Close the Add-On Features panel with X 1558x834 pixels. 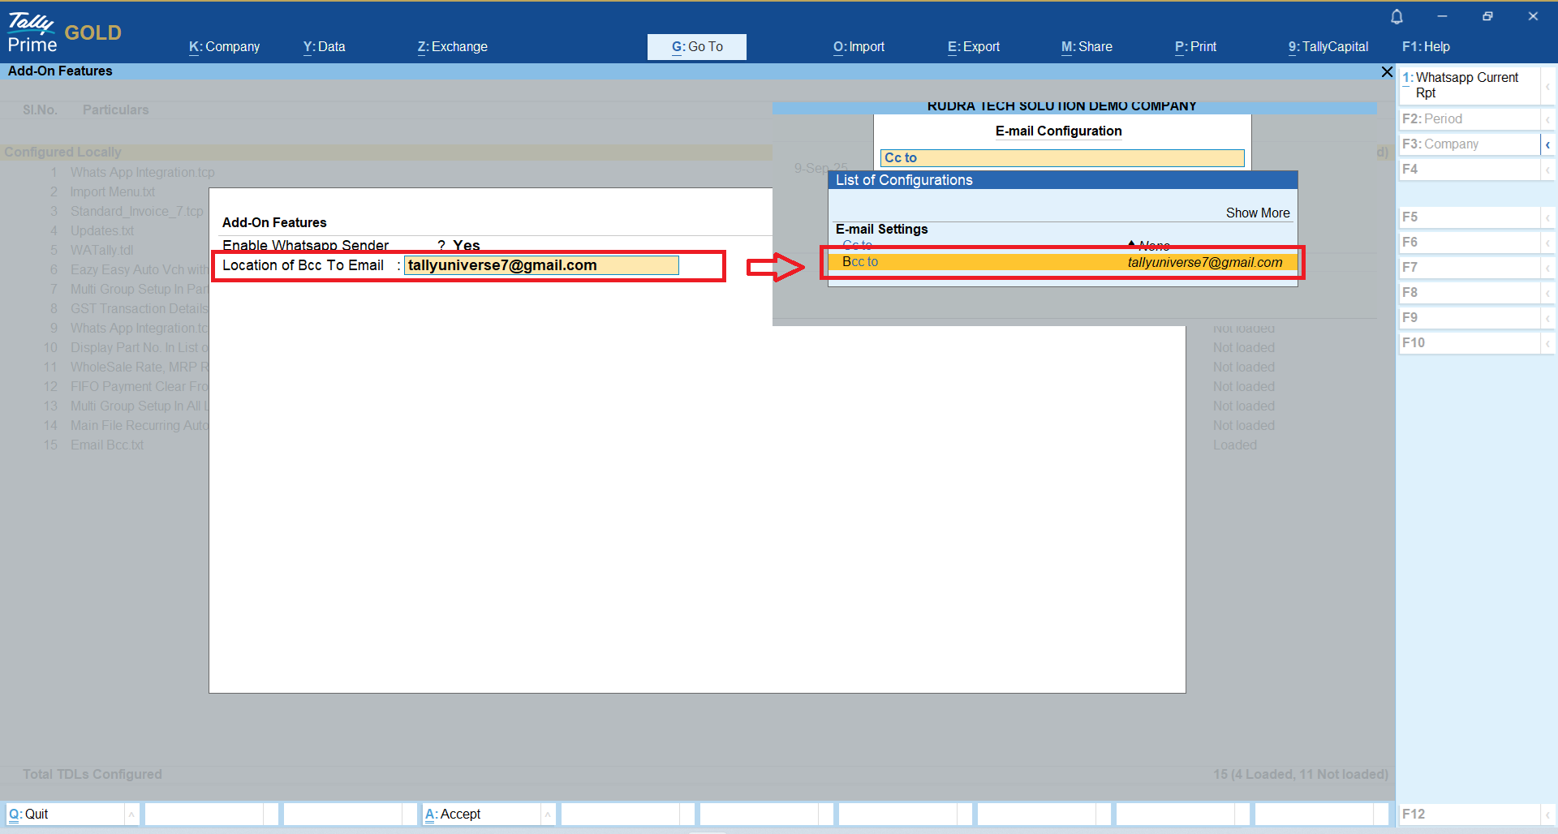click(x=1387, y=72)
